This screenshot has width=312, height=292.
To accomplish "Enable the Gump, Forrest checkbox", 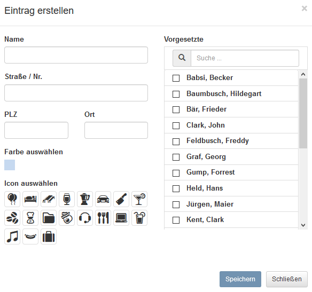I will point(176,173).
